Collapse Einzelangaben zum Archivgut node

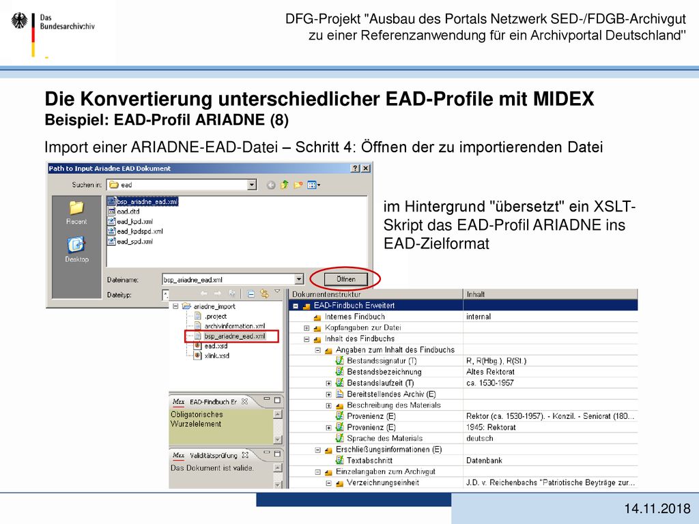pyautogui.click(x=317, y=472)
